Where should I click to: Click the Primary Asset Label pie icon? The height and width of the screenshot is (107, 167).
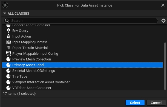point(8,65)
